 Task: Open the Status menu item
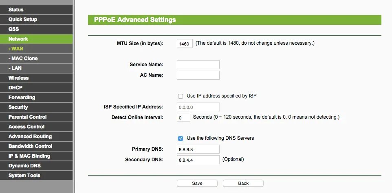click(x=36, y=10)
